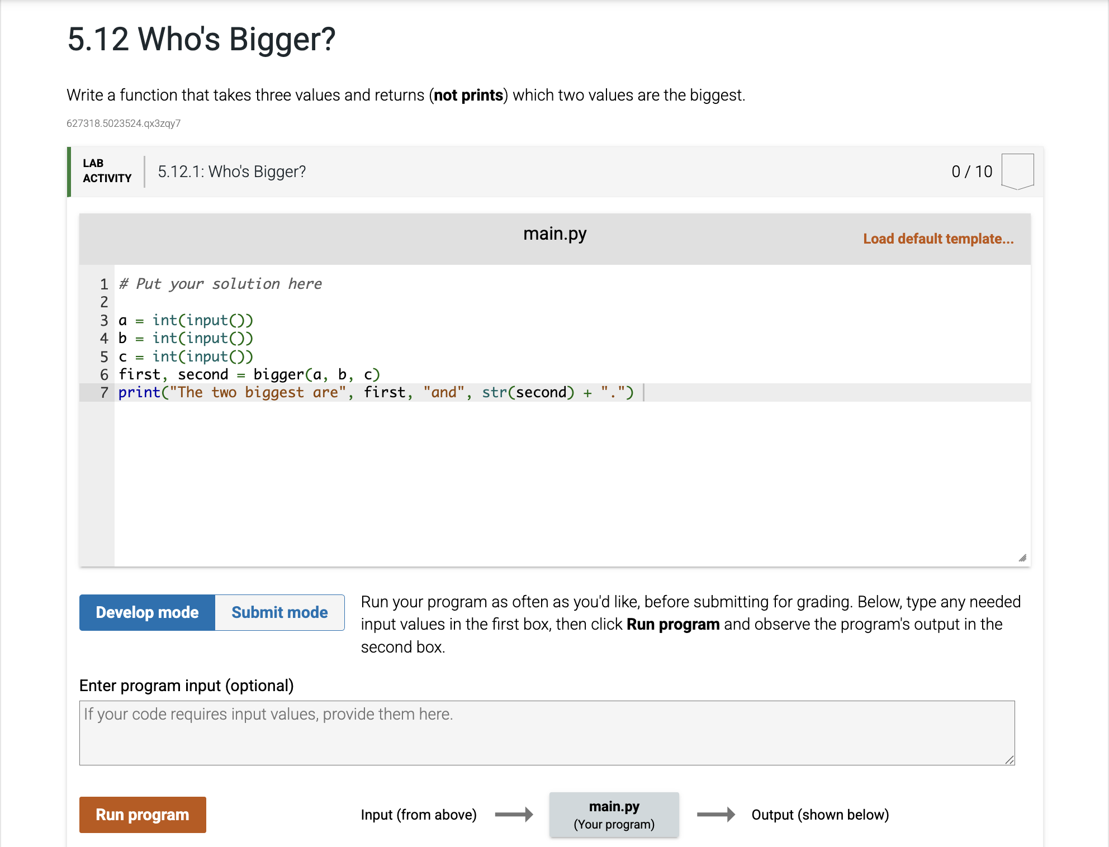Click the '5.12.1: Who's Bigger?' activity title
This screenshot has height=847, width=1109.
click(x=232, y=172)
